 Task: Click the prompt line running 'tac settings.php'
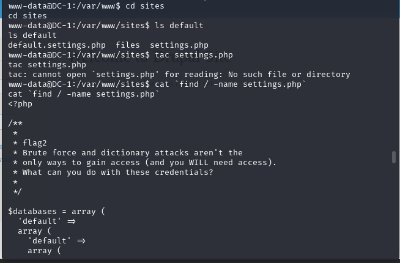pyautogui.click(x=120, y=55)
